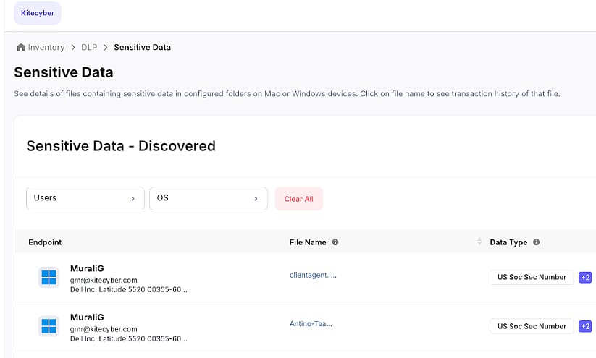Click the Data Type info icon
596x358 pixels.
click(537, 242)
